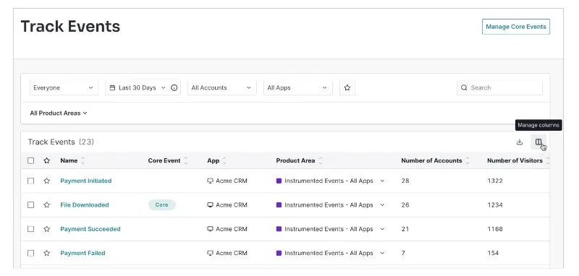The height and width of the screenshot is (276, 579).
Task: Click Acme CRM in Payment Succeeded row
Action: click(231, 229)
